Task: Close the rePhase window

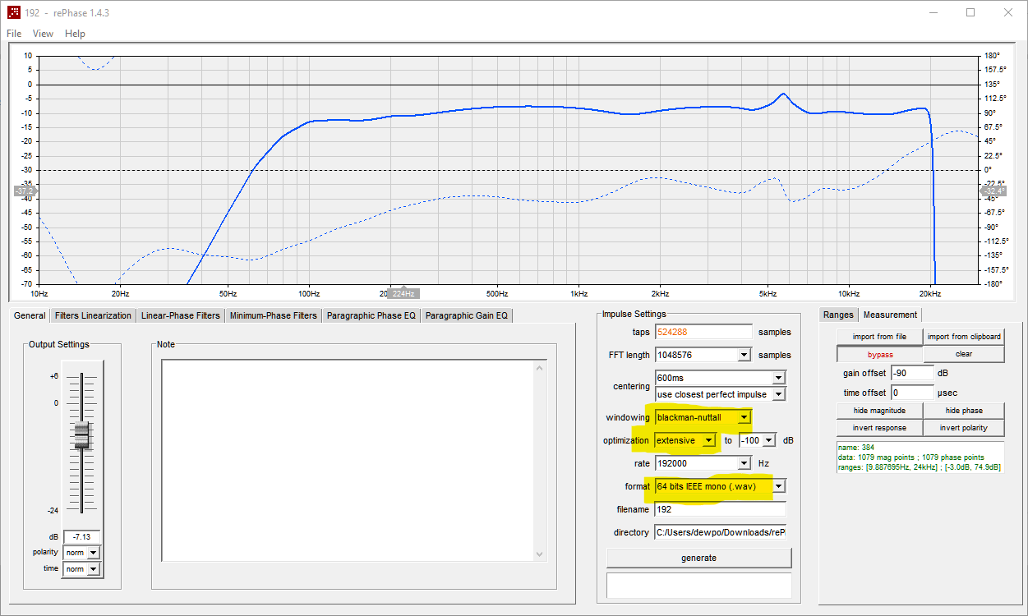Action: pyautogui.click(x=1008, y=12)
